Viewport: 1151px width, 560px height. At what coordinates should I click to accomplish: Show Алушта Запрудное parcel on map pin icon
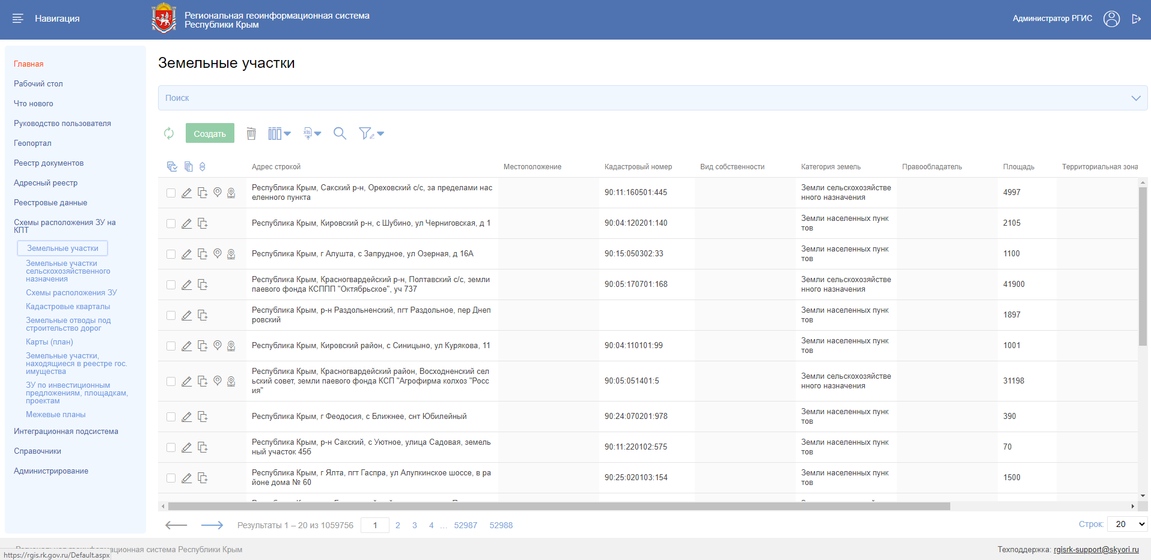pos(218,253)
